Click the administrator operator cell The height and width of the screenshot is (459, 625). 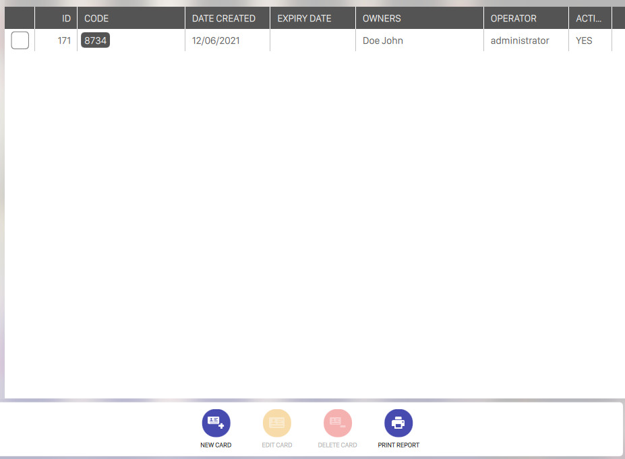click(x=520, y=40)
